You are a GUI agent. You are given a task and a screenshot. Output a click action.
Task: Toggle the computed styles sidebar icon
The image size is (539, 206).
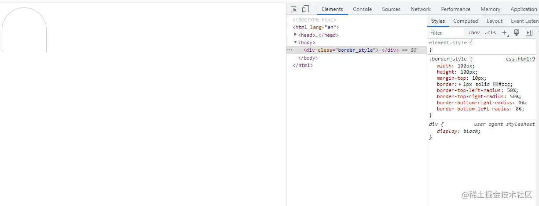[529, 33]
